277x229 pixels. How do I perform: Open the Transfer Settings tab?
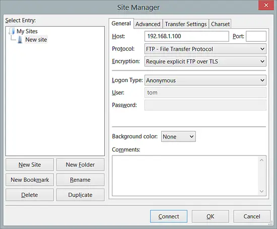[x=186, y=24]
